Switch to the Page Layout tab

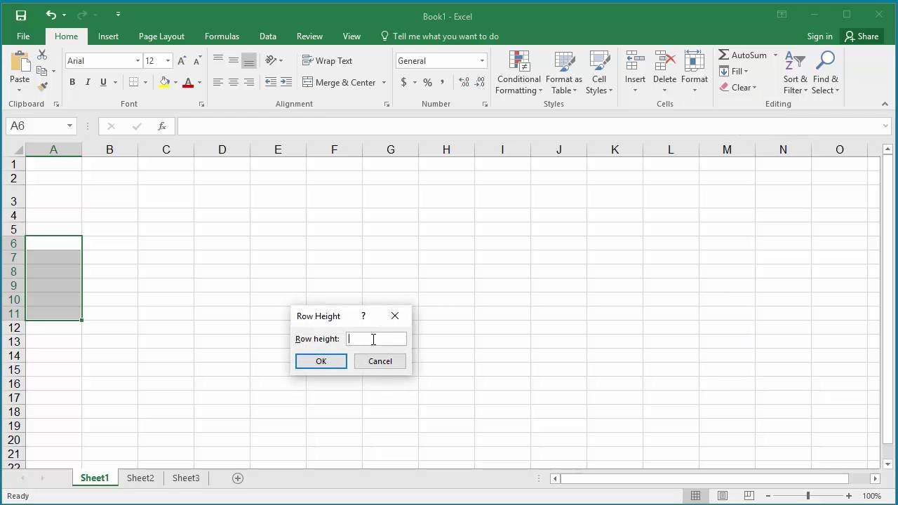pyautogui.click(x=161, y=36)
